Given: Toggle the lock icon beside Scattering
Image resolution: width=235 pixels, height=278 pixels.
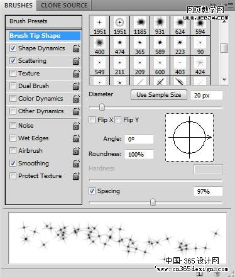Looking at the screenshot, I should pos(76,61).
